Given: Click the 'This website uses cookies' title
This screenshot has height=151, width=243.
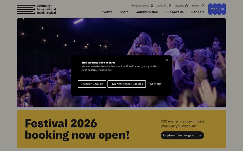Looking at the screenshot, I should coord(99,63).
